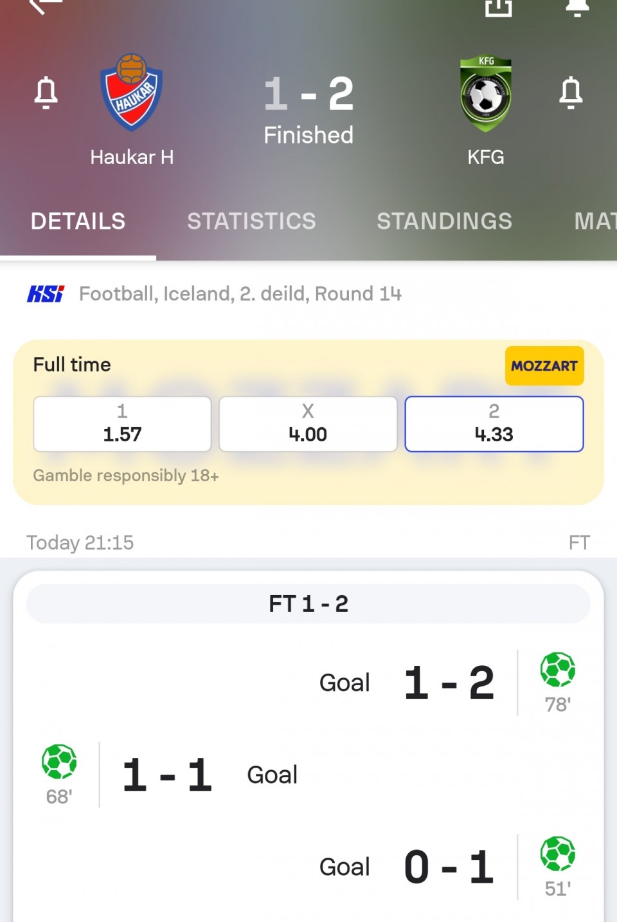617x922 pixels.
Task: Click the KSI league logo
Action: (x=46, y=294)
